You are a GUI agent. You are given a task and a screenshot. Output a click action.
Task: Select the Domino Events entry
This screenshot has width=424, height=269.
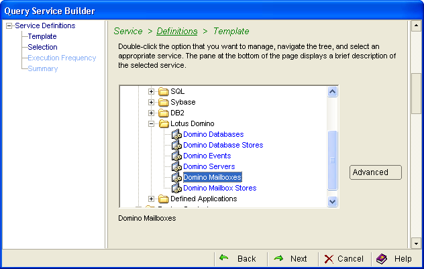point(207,156)
